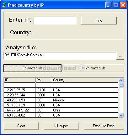Click the app icon in title bar

4,5
